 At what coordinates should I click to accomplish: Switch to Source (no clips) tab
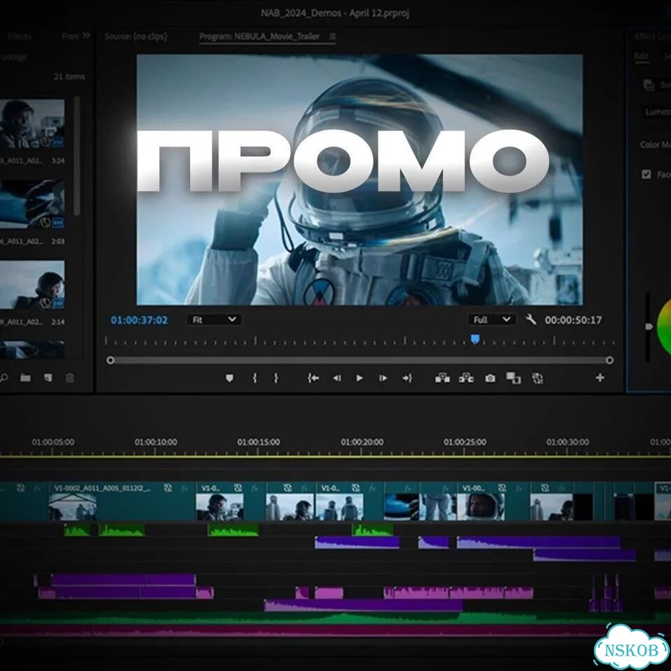pos(136,36)
